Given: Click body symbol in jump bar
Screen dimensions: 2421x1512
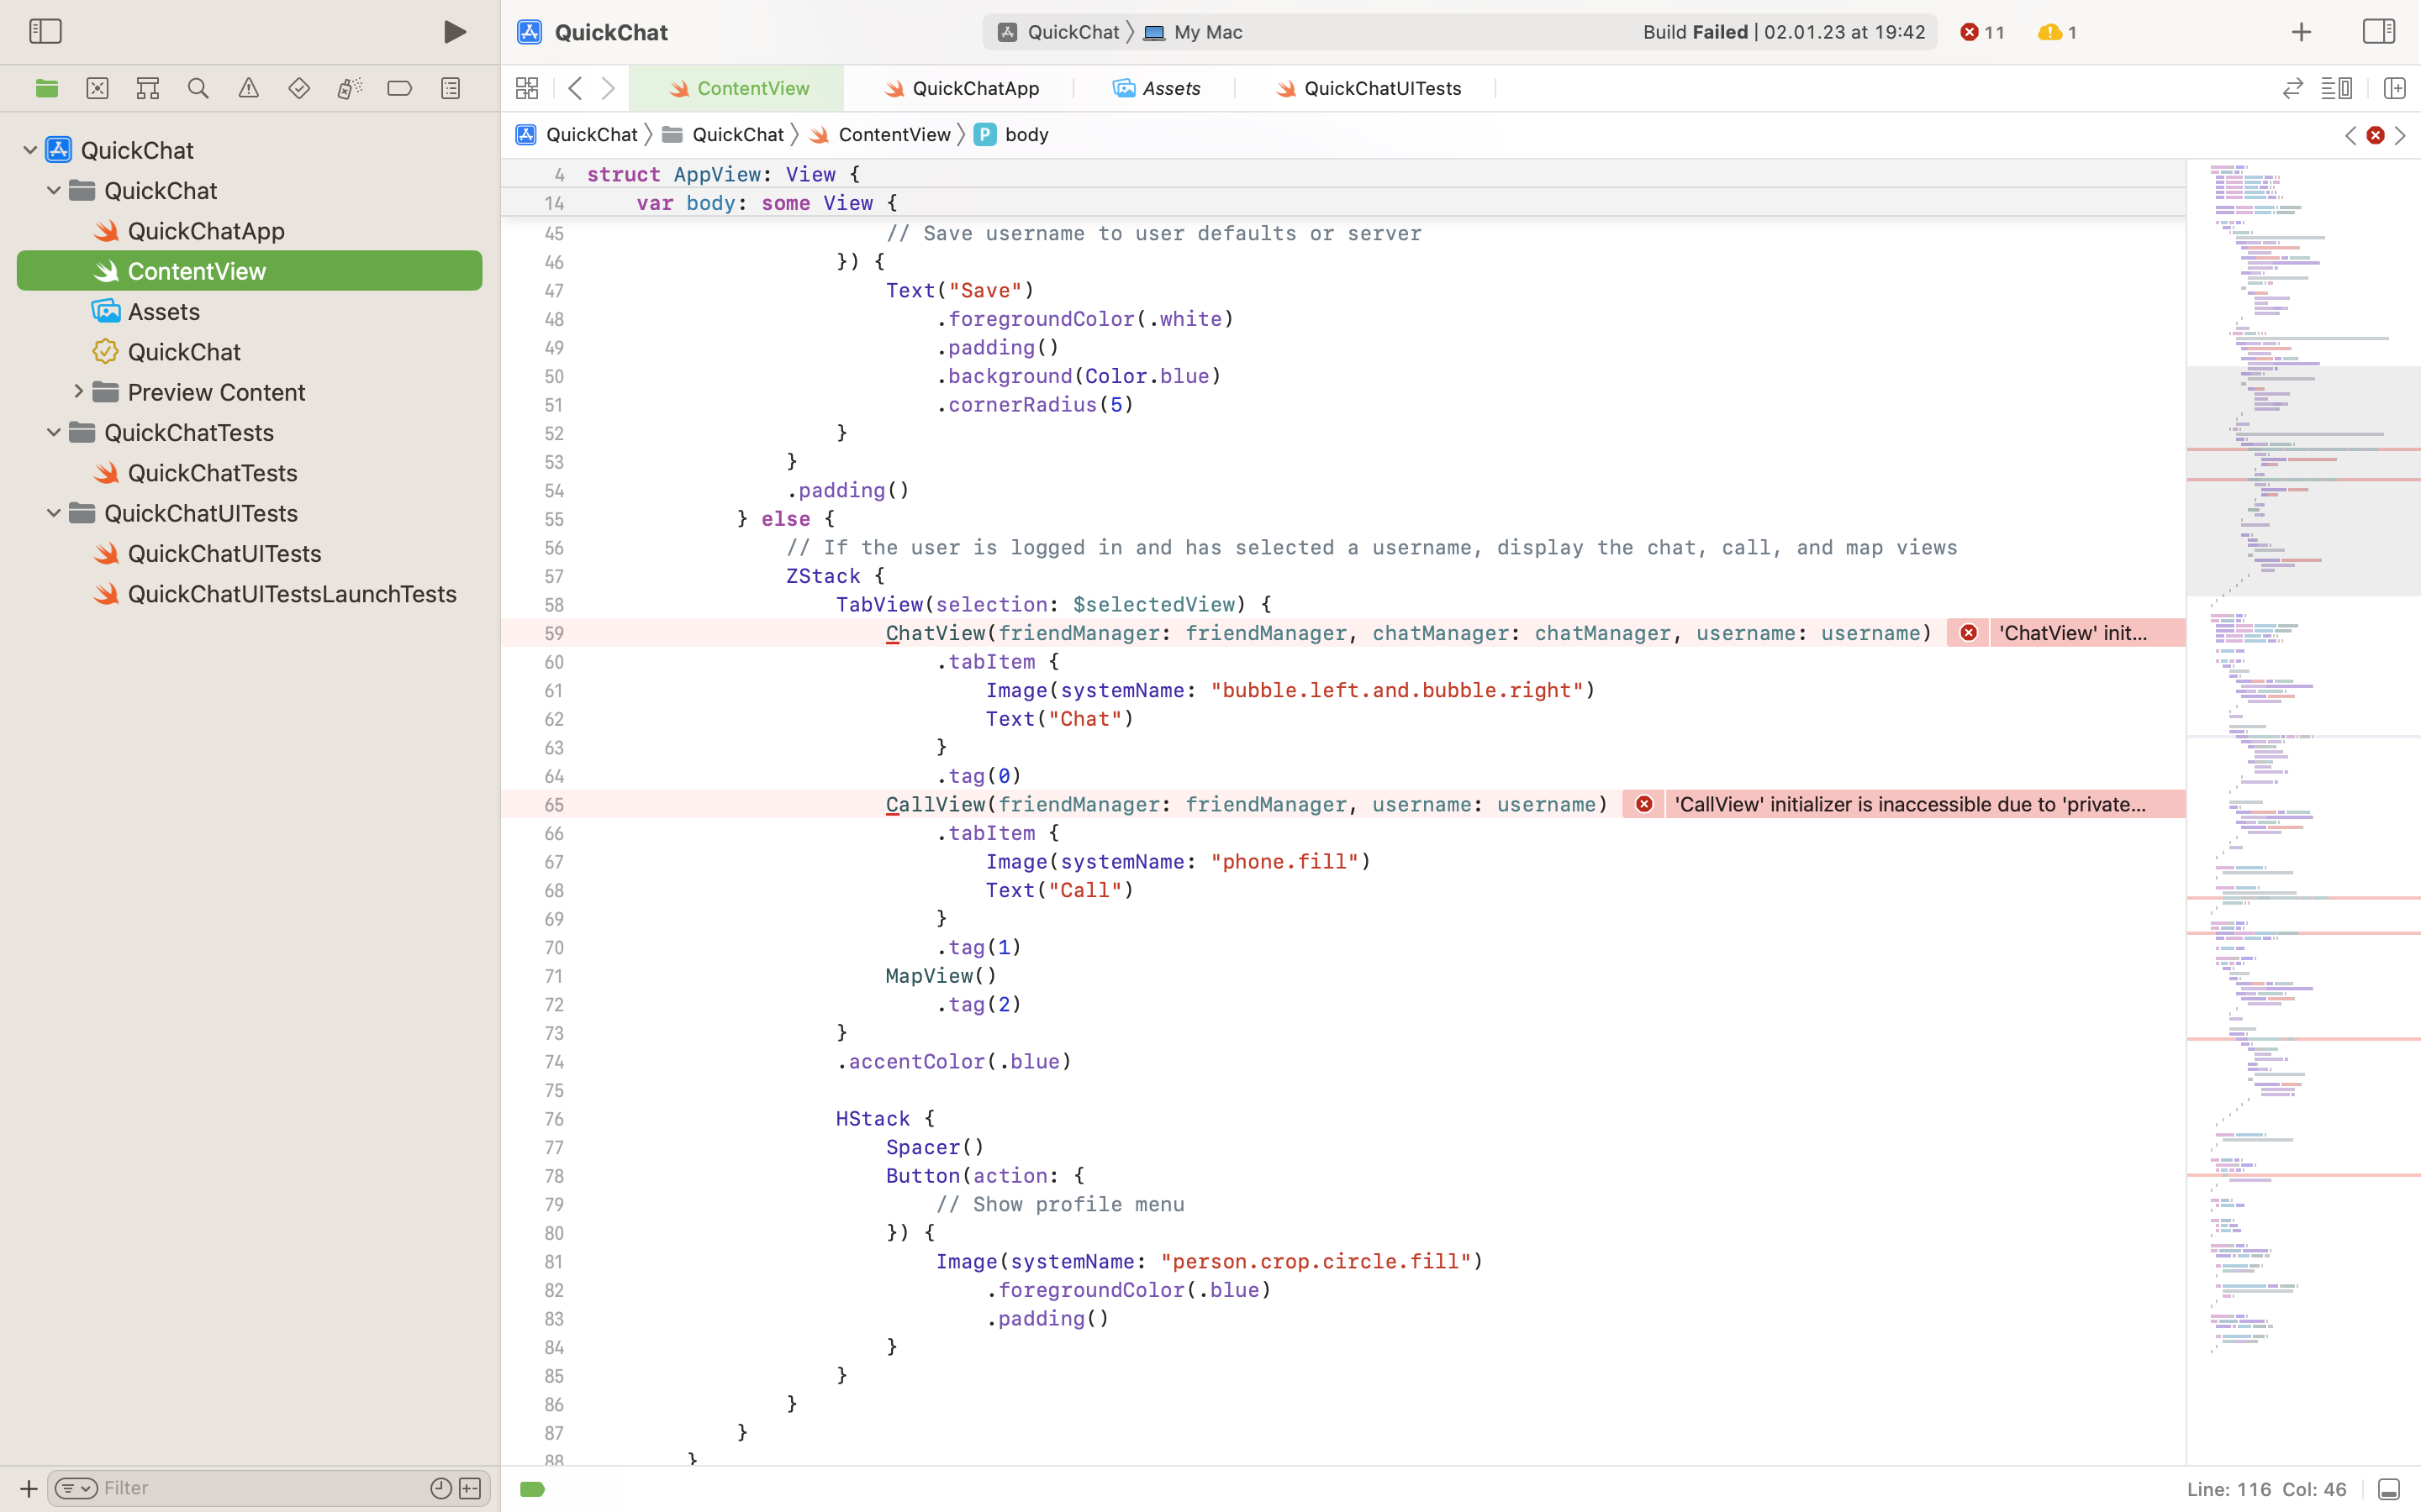Looking at the screenshot, I should (1011, 135).
